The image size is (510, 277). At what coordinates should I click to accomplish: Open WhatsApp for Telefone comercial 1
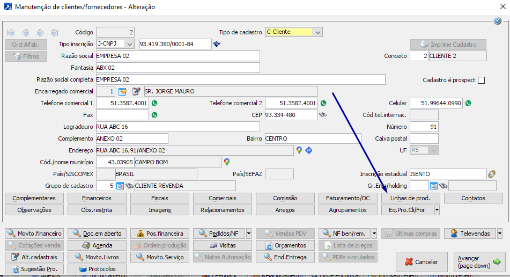tap(154, 103)
